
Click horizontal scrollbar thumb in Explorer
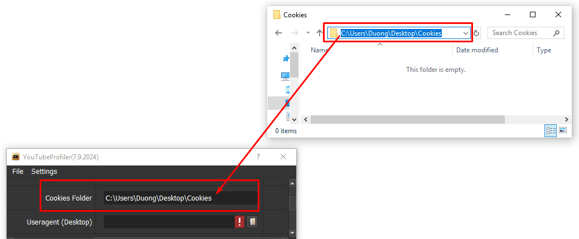[407, 119]
